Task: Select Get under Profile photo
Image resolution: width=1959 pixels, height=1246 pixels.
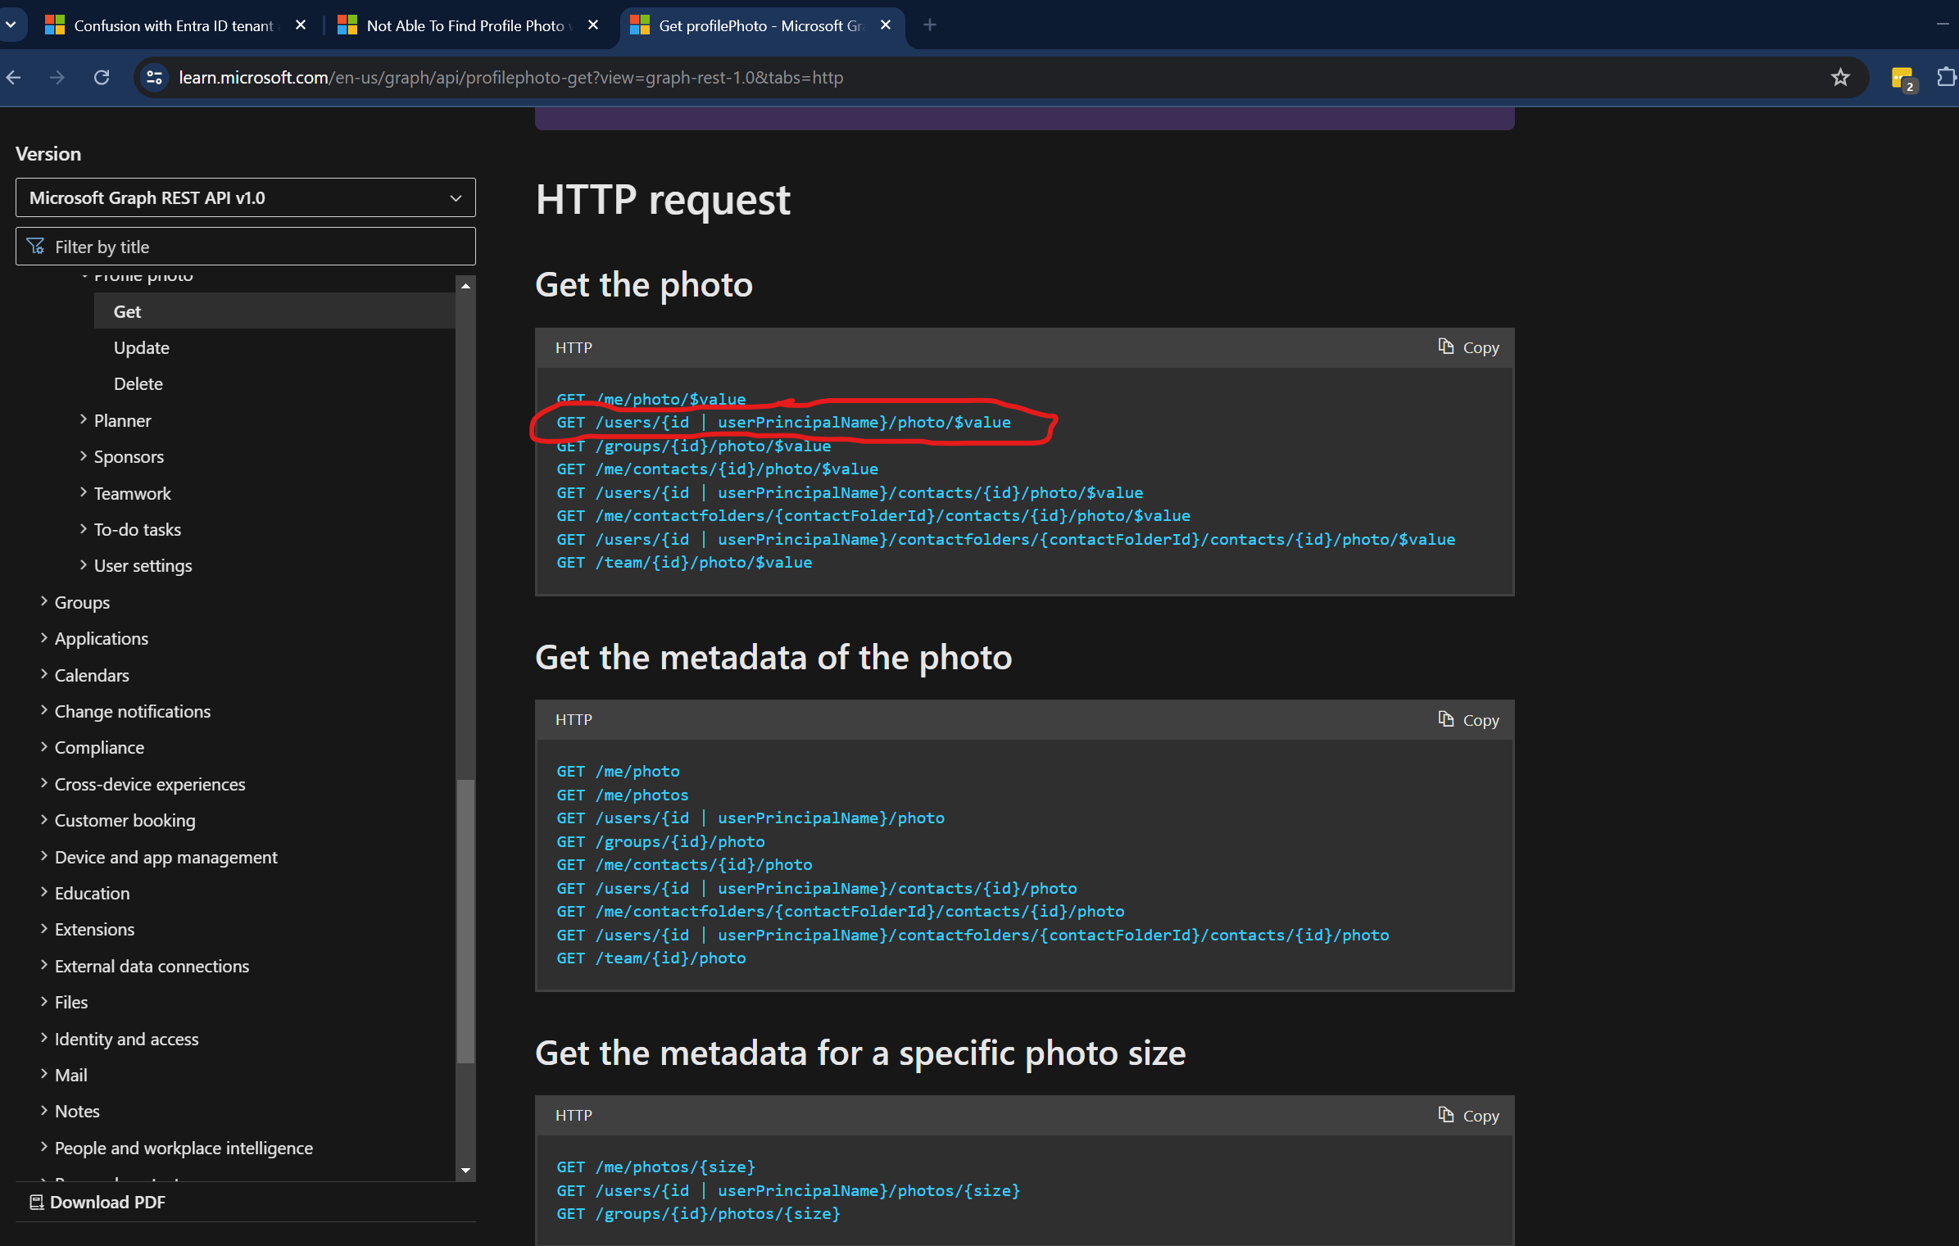Action: point(274,311)
